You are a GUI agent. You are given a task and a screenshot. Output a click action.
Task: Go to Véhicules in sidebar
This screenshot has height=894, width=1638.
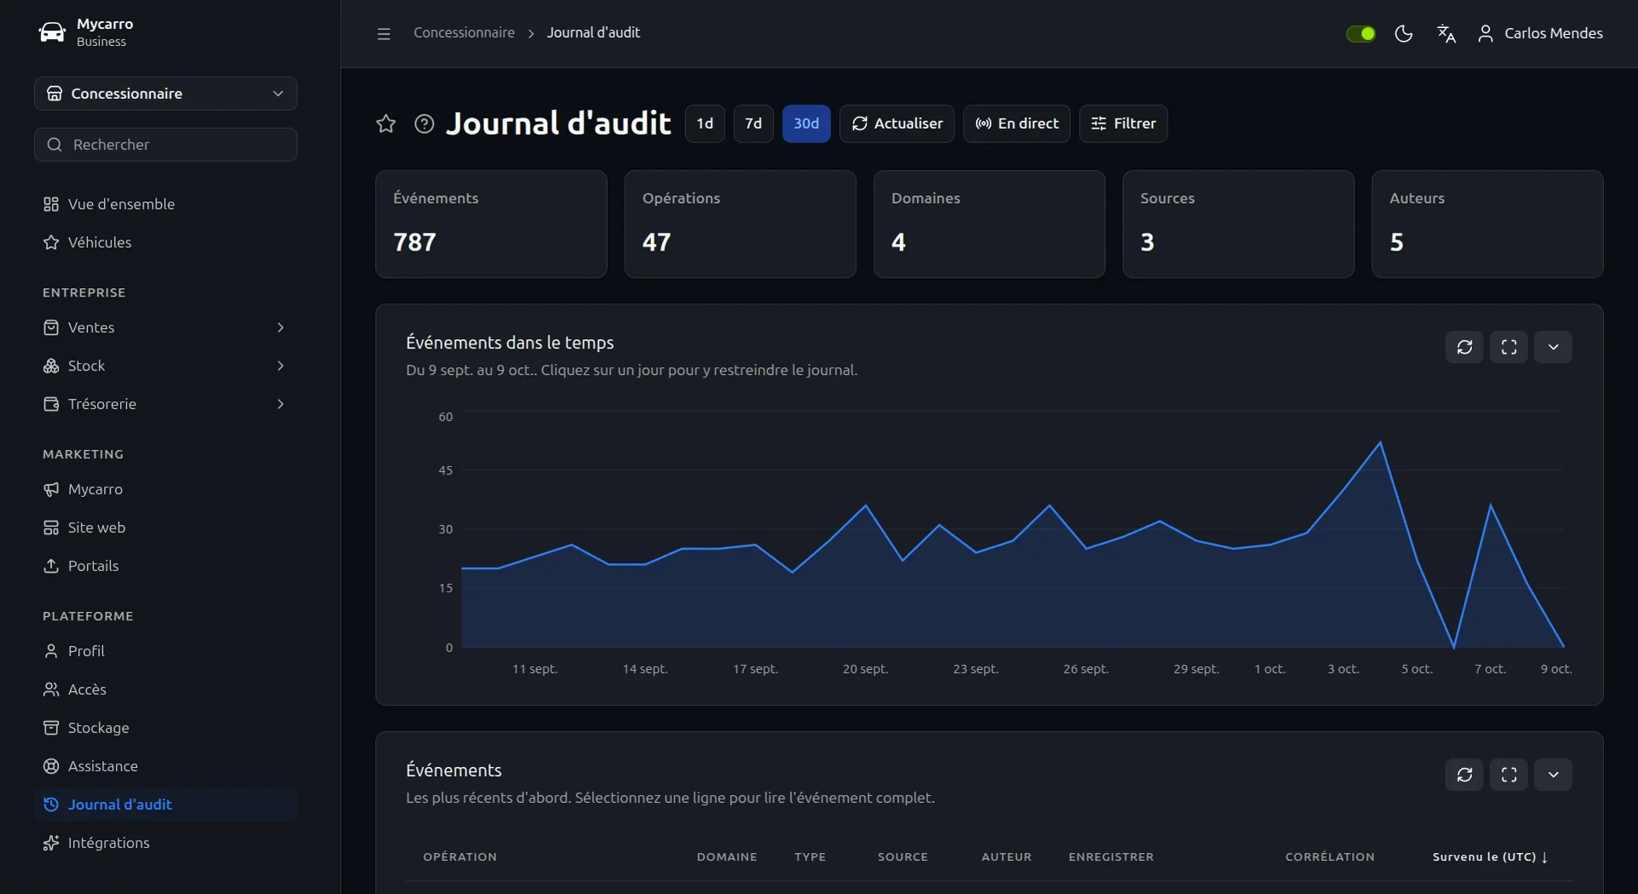point(166,242)
